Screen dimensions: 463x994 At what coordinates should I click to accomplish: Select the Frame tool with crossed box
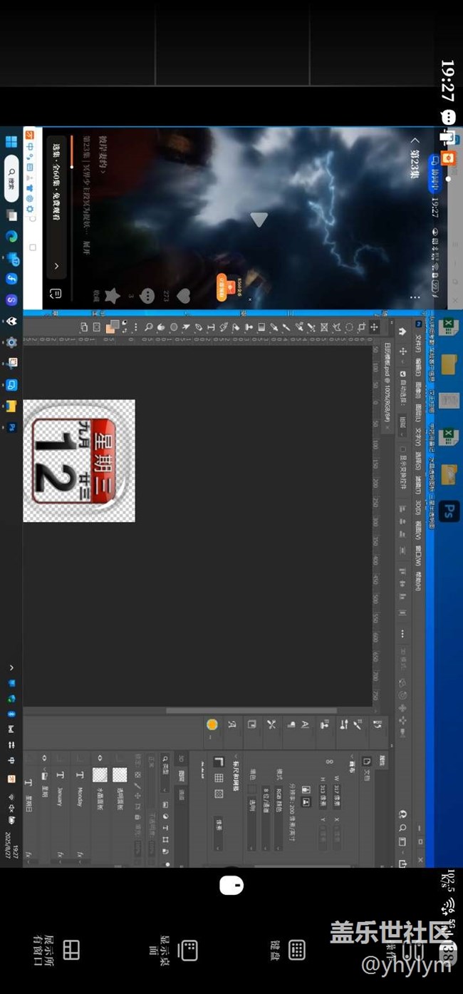pyautogui.click(x=324, y=327)
